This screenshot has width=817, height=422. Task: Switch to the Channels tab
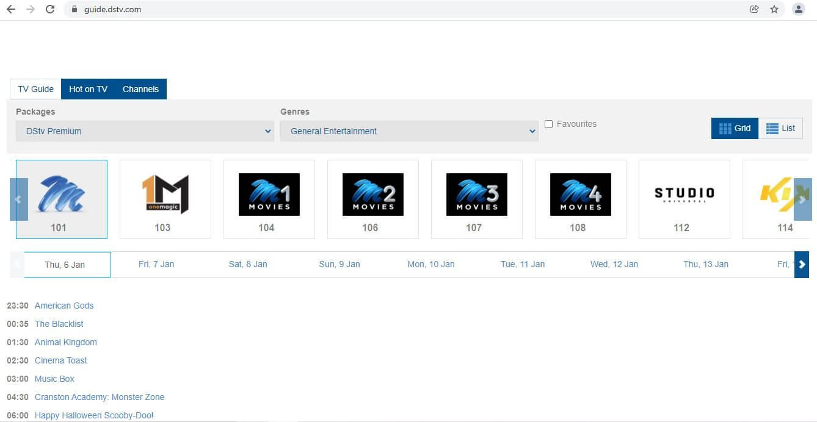click(x=140, y=89)
